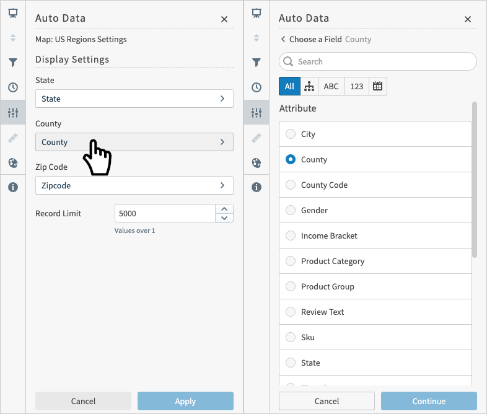Viewport: 487px width, 414px height.
Task: Click the Apply button
Action: click(185, 401)
